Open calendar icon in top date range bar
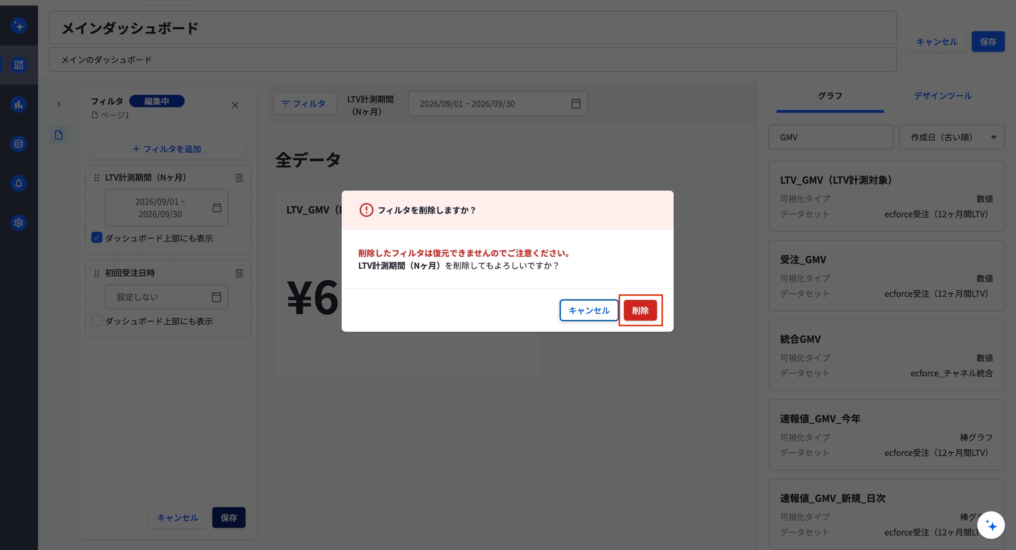The width and height of the screenshot is (1016, 550). pyautogui.click(x=576, y=103)
